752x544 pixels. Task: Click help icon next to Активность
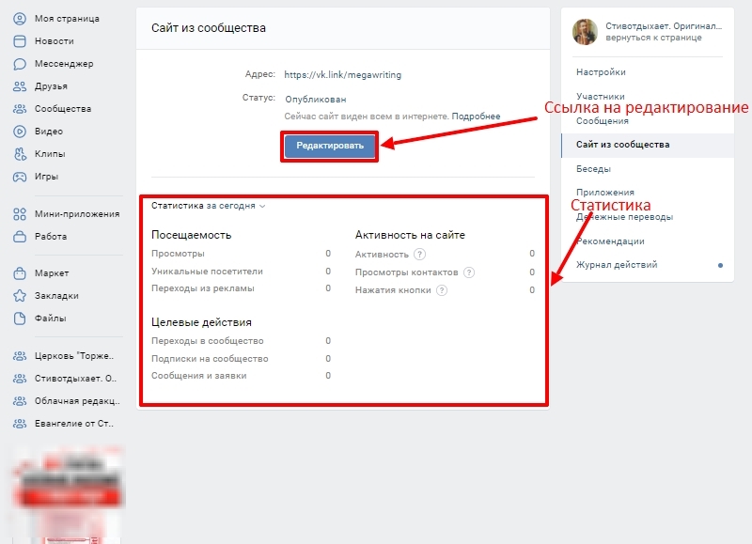tap(420, 255)
